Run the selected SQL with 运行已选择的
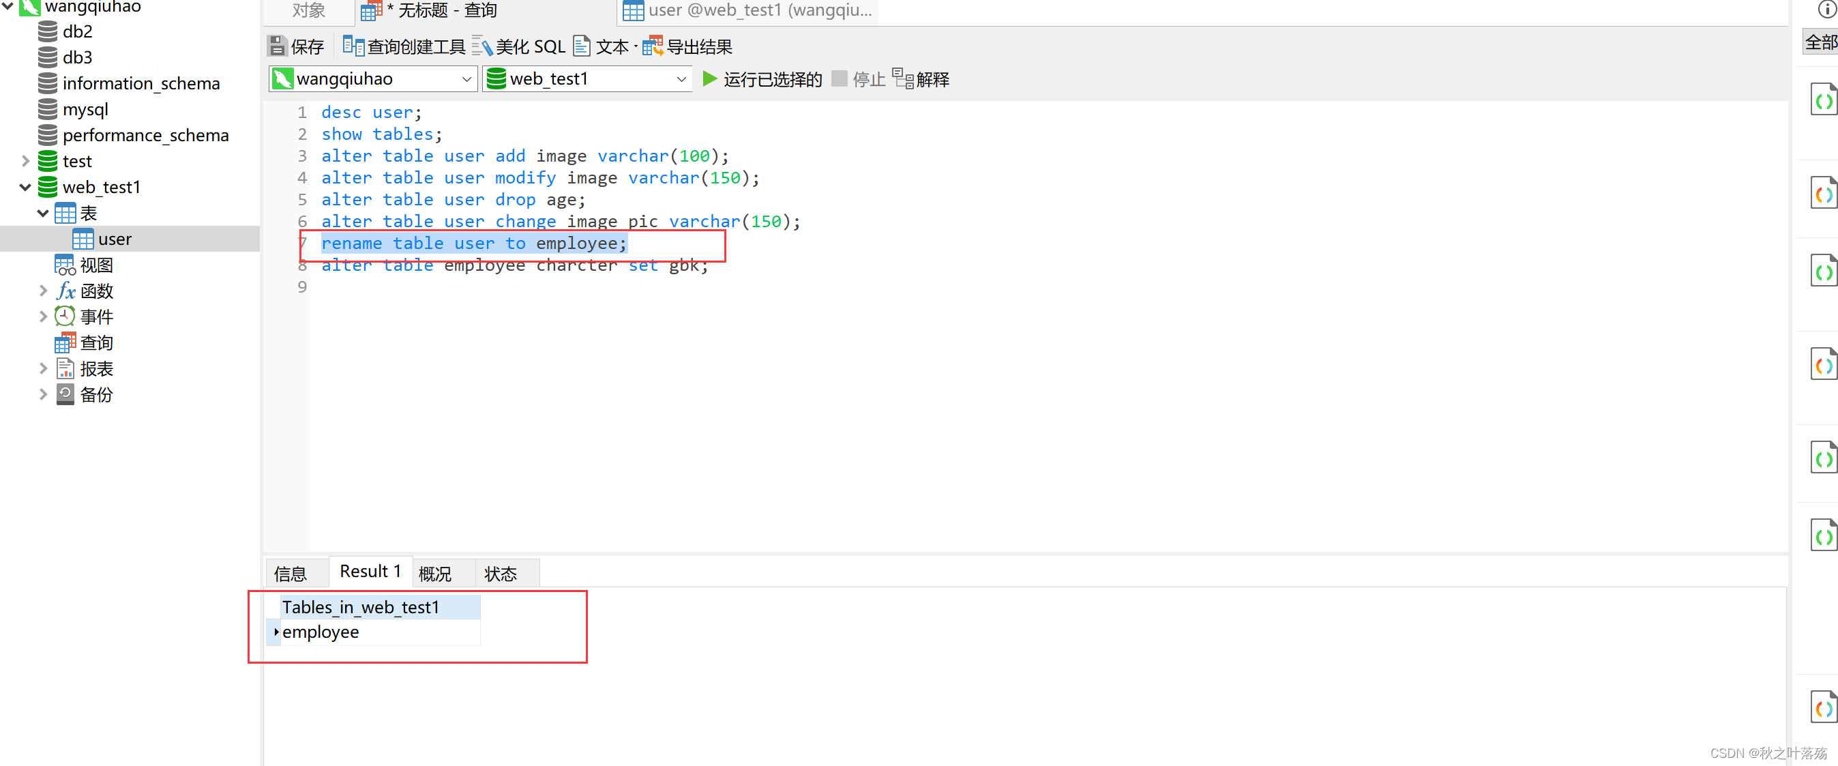Viewport: 1838px width, 766px height. 762,79
